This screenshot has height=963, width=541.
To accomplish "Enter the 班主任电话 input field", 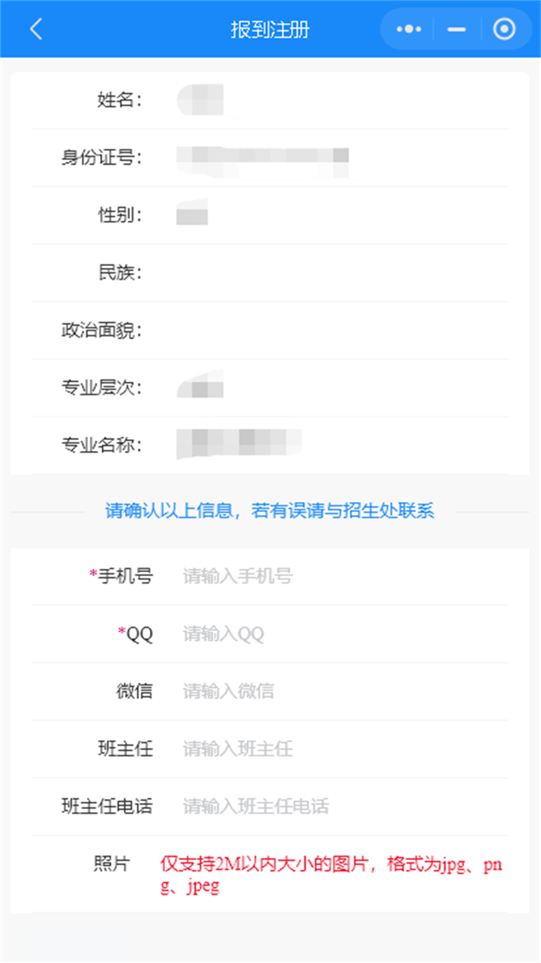I will coord(338,807).
